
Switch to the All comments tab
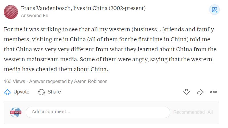(210, 112)
